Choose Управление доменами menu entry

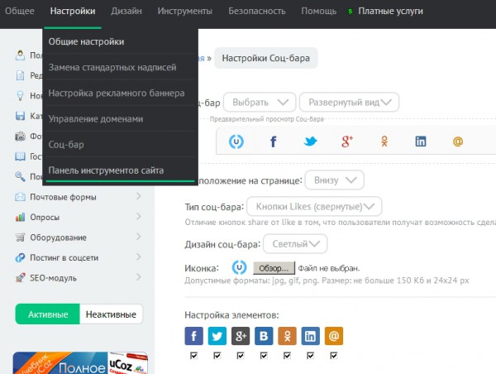click(x=120, y=119)
